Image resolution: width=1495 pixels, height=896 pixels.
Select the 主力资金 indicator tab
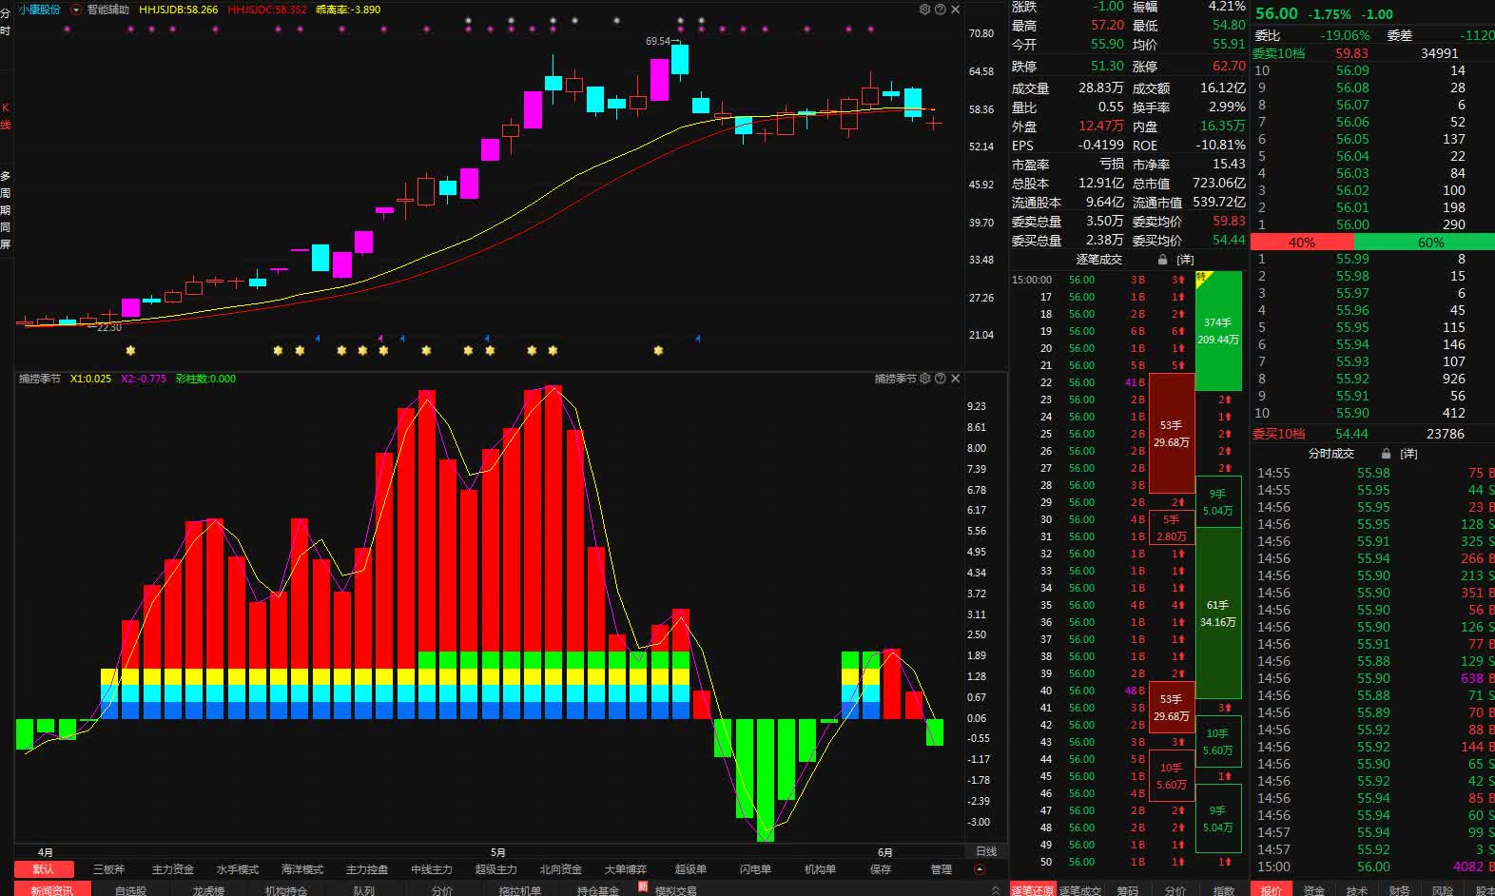click(173, 869)
